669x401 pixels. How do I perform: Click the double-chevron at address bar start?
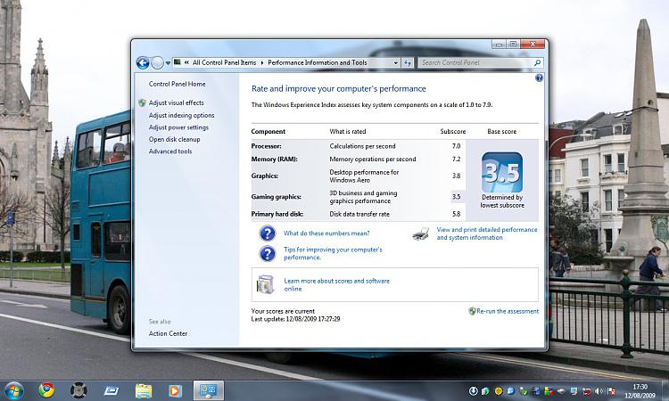tap(186, 62)
